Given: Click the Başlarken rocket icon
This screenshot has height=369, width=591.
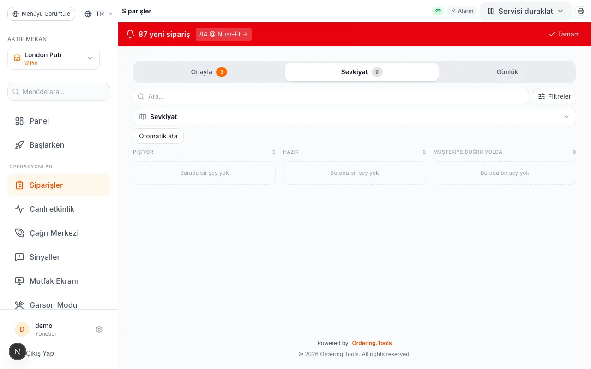Looking at the screenshot, I should pos(19,145).
